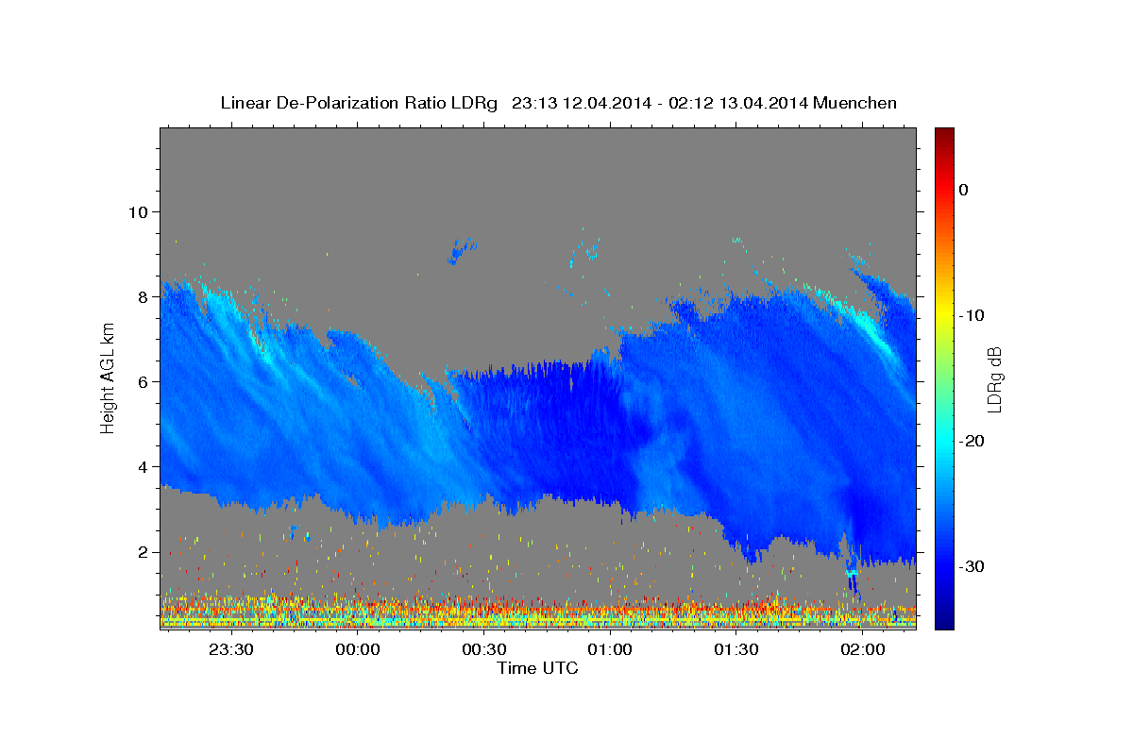Click the colorbar value -20

(x=972, y=441)
